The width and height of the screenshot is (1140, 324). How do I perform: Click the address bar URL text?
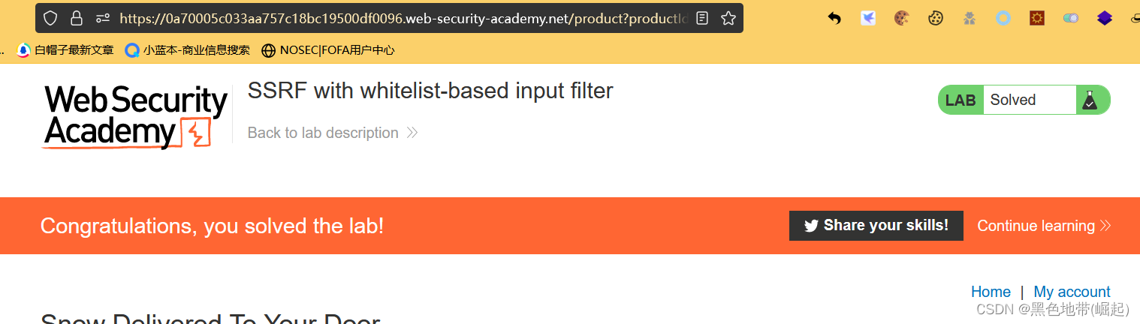pos(403,18)
